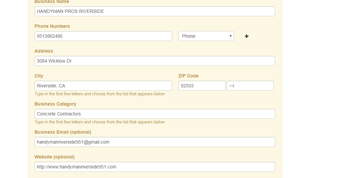Click the empty +4 ZIP extension field
The width and height of the screenshot is (337, 178).
(x=250, y=86)
